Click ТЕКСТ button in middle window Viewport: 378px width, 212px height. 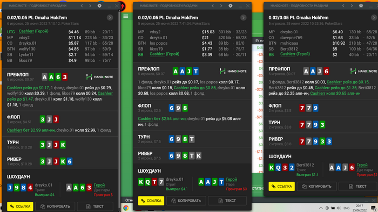227,201
